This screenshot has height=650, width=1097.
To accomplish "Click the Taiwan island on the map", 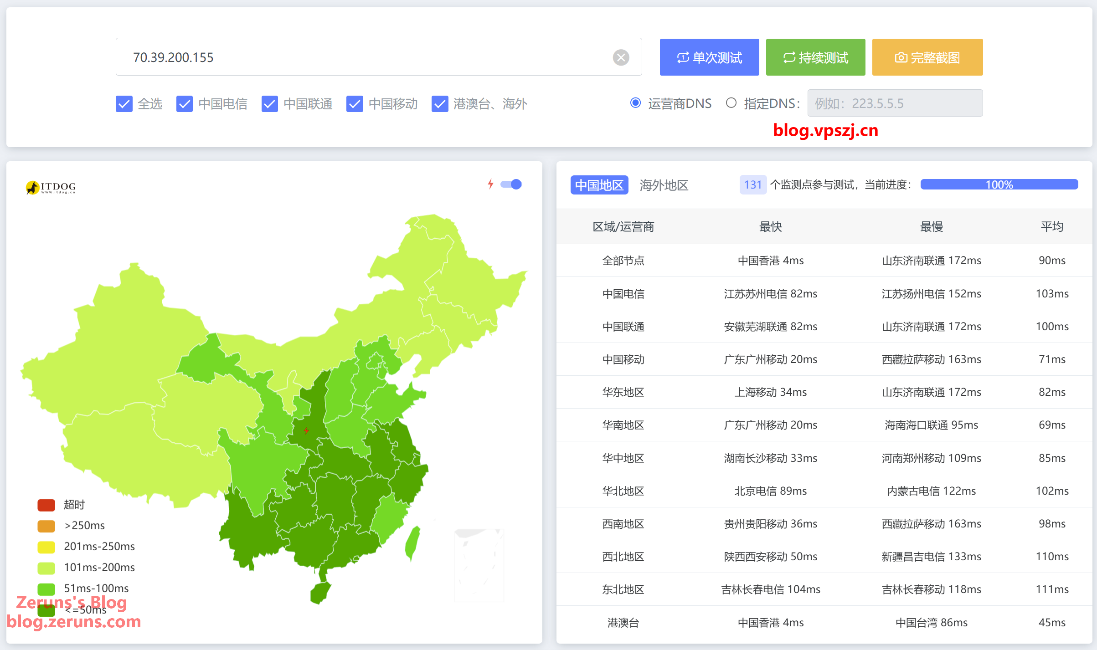I will pyautogui.click(x=412, y=543).
